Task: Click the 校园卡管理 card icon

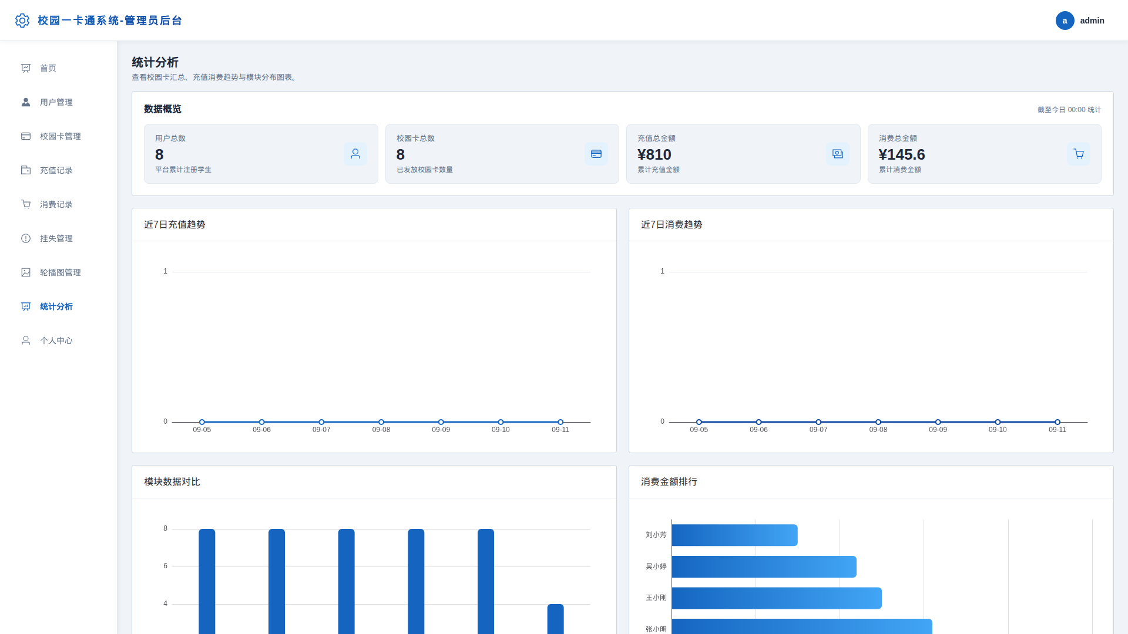Action: coord(26,136)
